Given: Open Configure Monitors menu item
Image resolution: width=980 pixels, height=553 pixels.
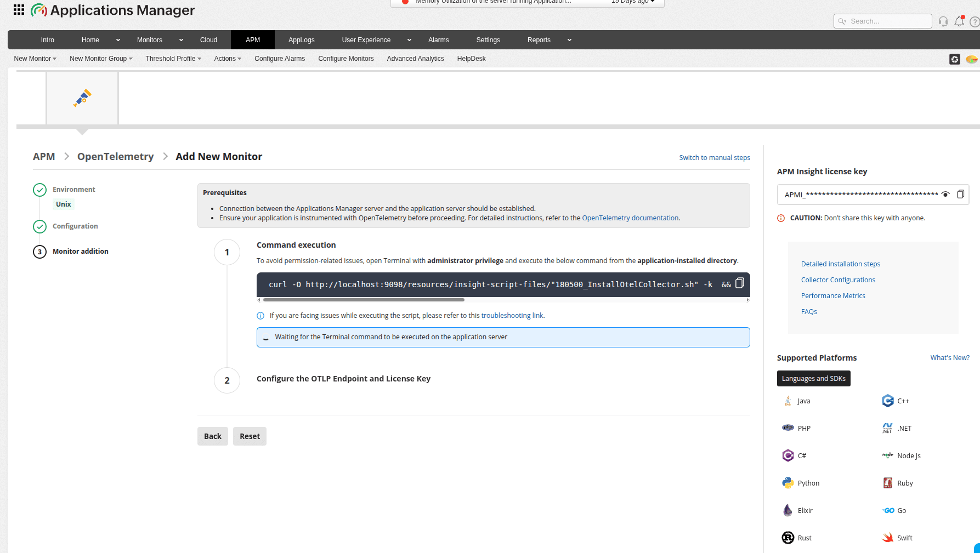Looking at the screenshot, I should pyautogui.click(x=346, y=59).
